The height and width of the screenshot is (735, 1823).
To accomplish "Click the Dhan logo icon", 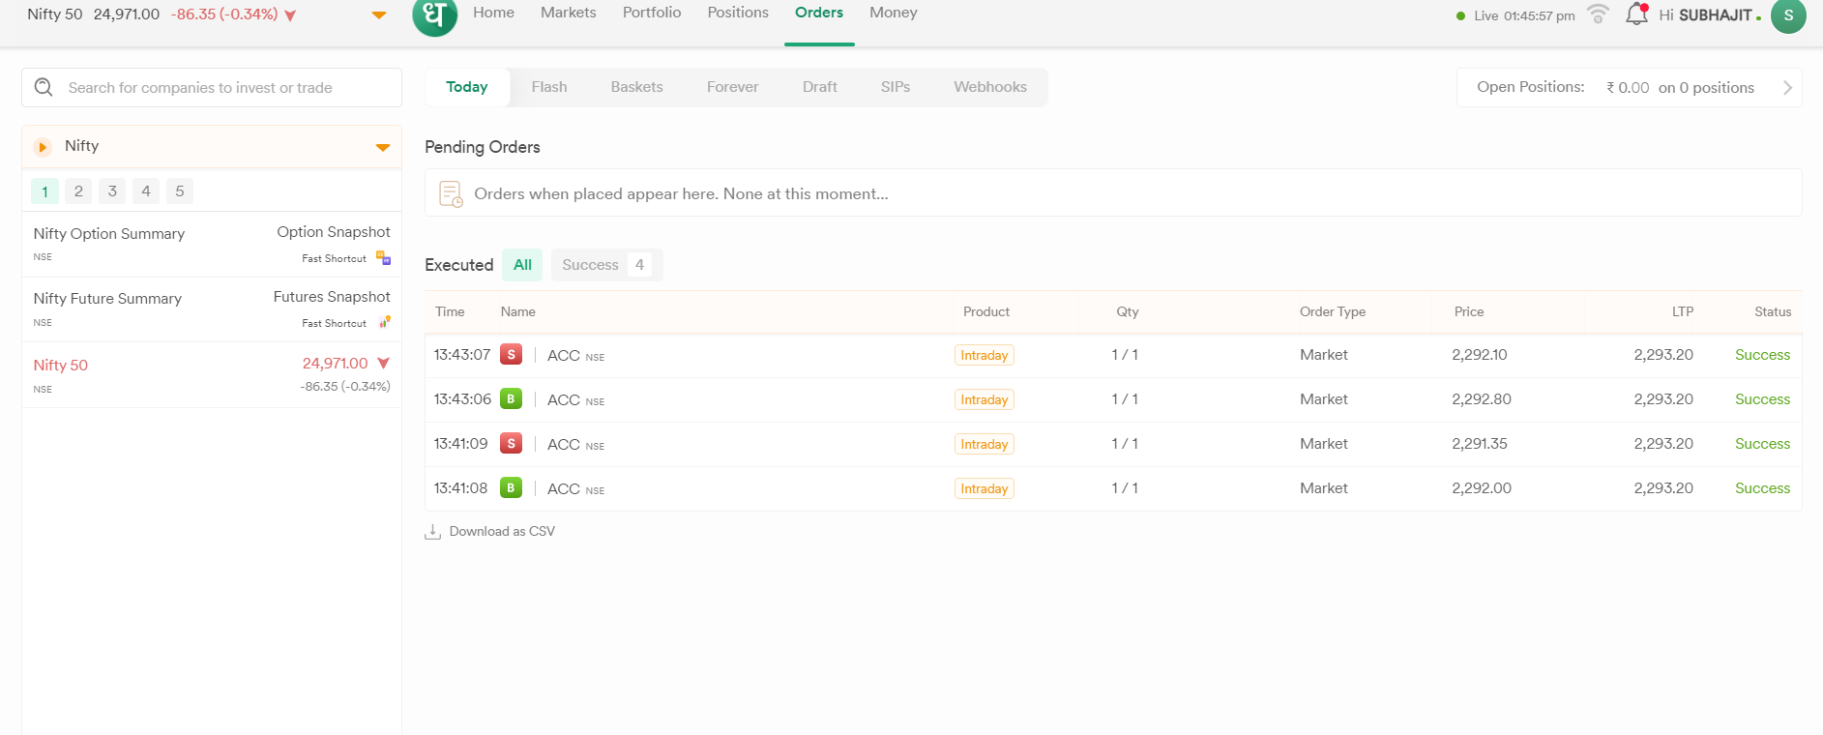I will click(434, 15).
